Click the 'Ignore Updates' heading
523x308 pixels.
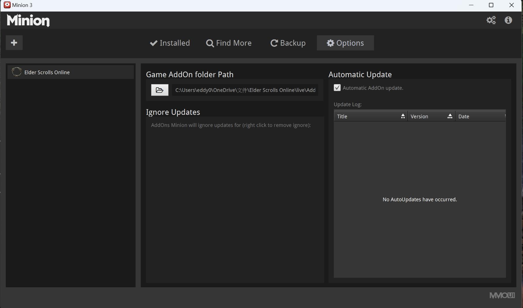[173, 112]
